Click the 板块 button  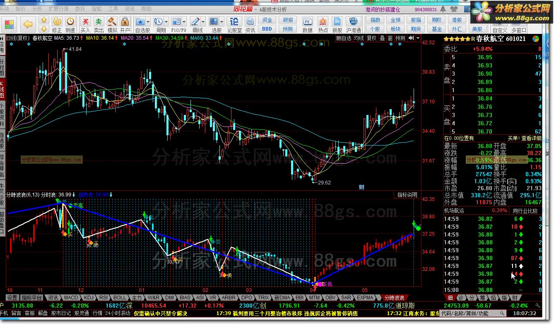(395, 29)
